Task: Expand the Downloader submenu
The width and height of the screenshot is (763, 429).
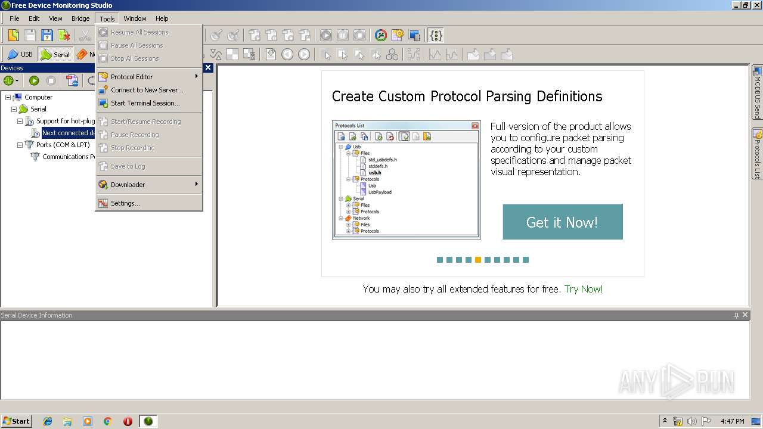Action: (x=149, y=184)
